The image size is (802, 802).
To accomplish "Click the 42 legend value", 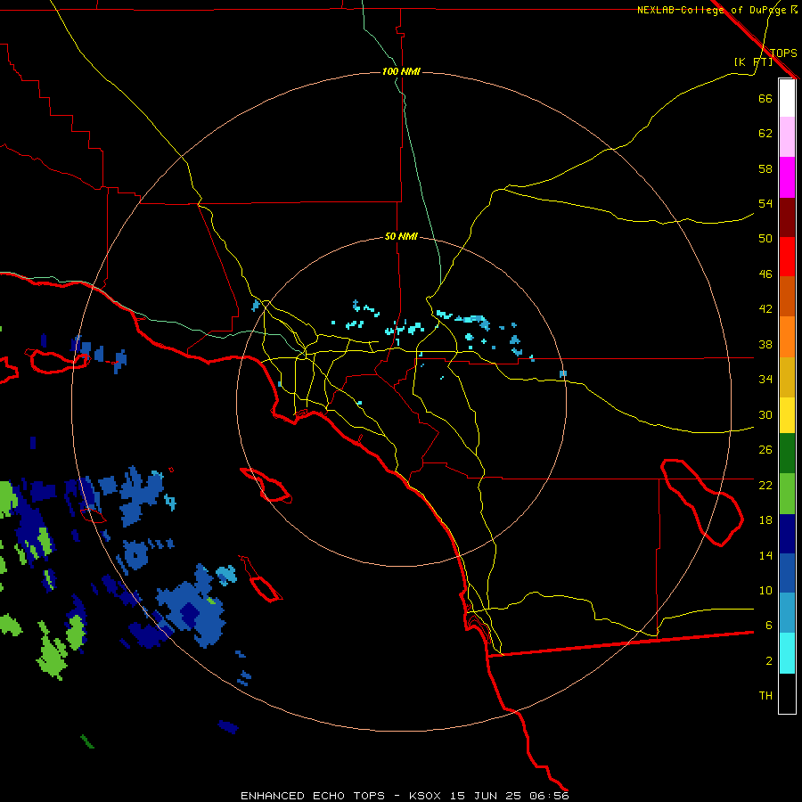I will [765, 309].
